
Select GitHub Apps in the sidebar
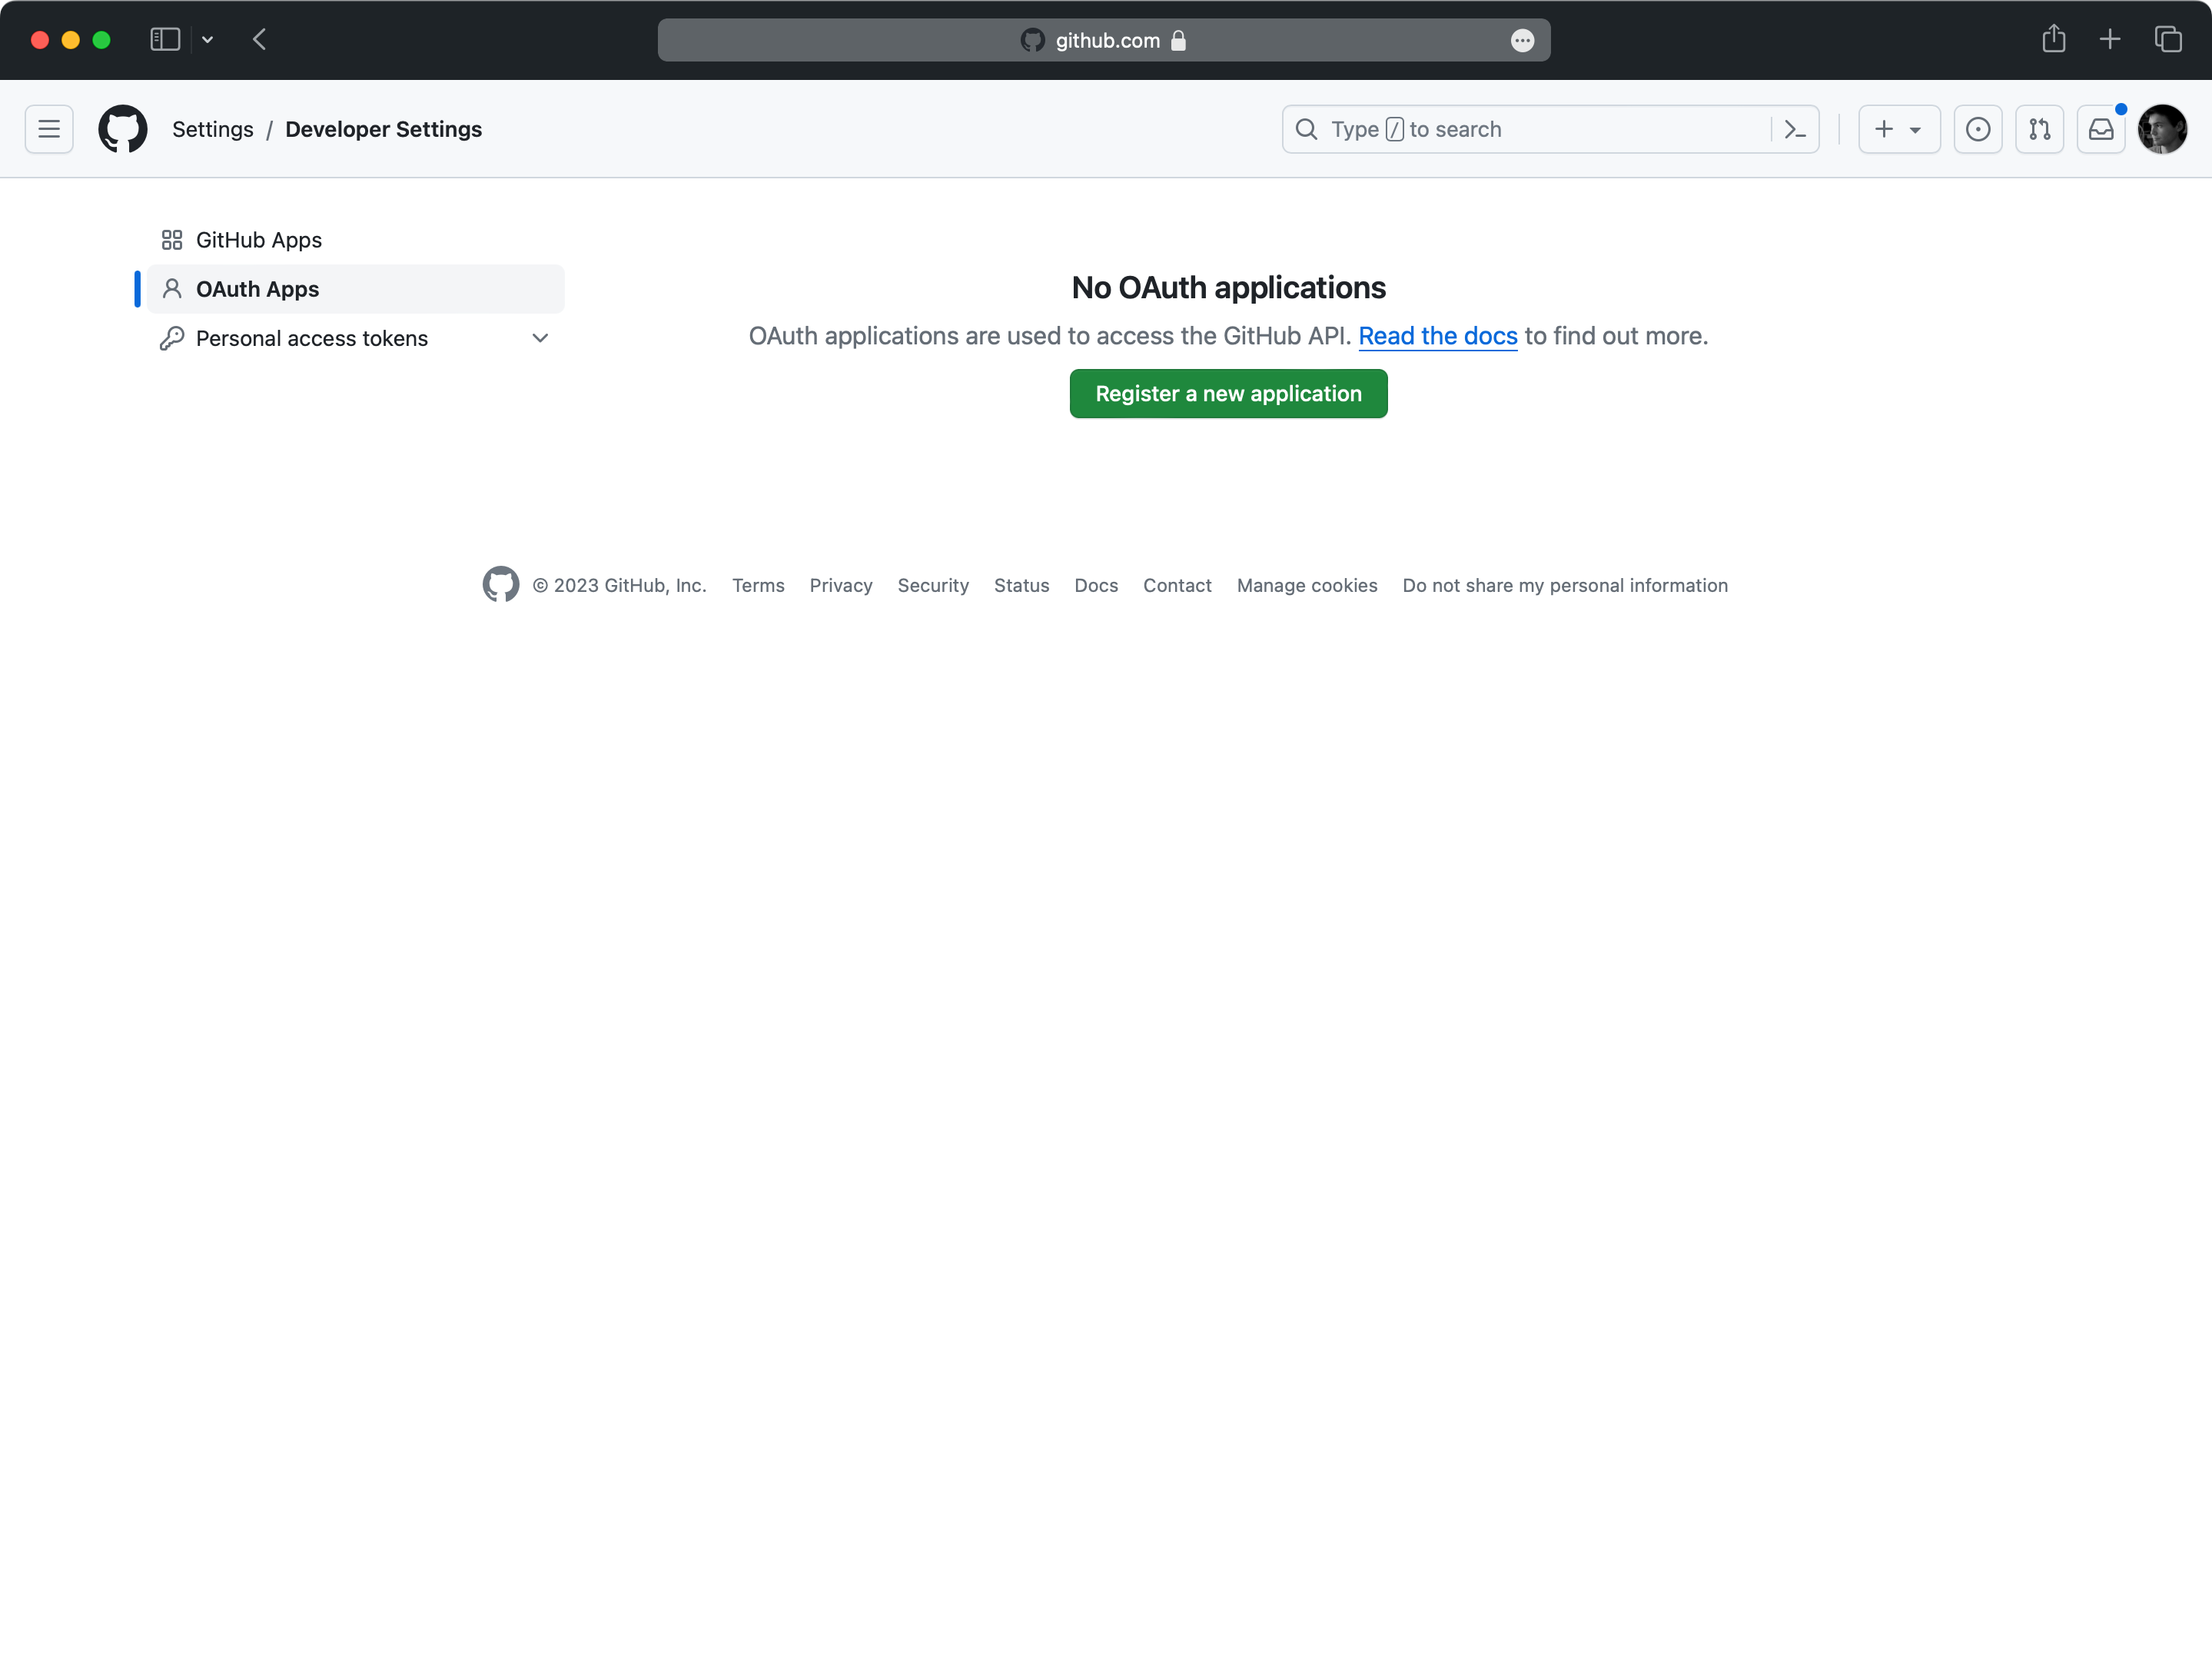(x=257, y=240)
